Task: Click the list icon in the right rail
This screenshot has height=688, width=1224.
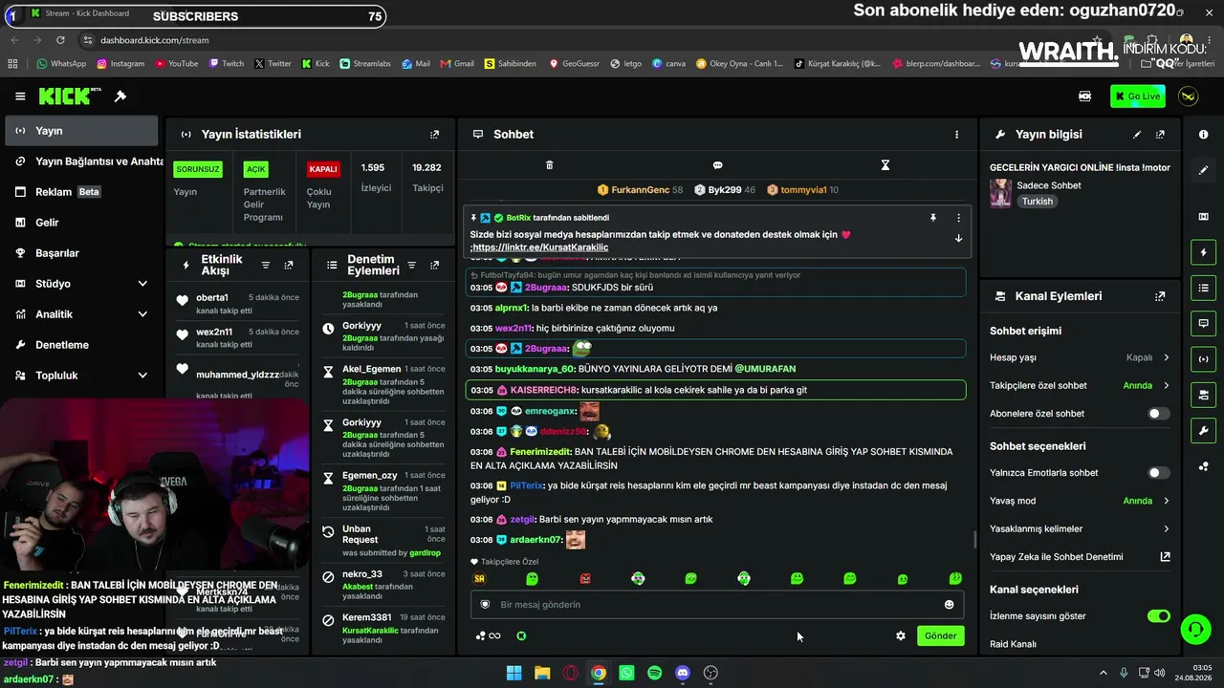Action: 1203,288
